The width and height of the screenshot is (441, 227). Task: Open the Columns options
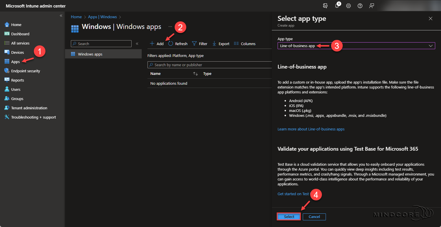pos(245,43)
